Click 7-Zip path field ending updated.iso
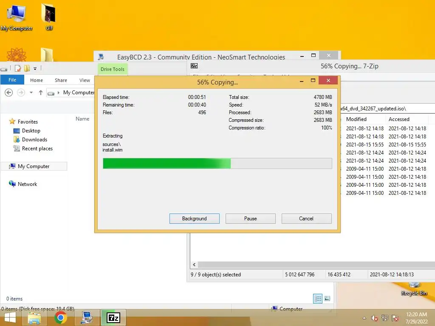This screenshot has width=435, height=326. [x=387, y=109]
